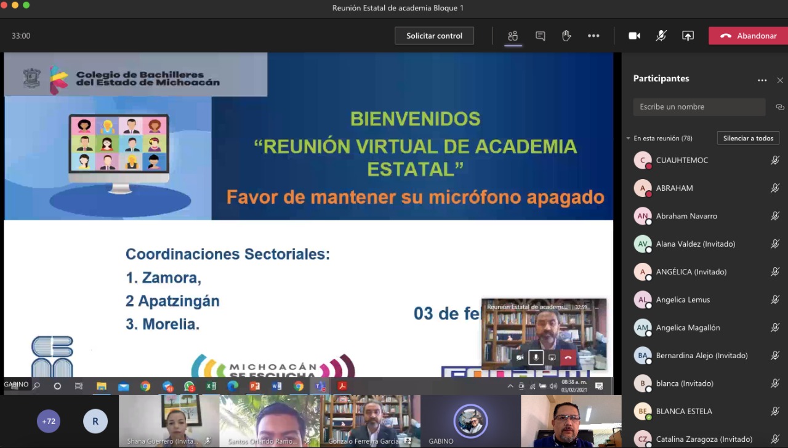Click the 'Escribe un nombre' search field
The height and width of the screenshot is (448, 788).
(x=699, y=107)
